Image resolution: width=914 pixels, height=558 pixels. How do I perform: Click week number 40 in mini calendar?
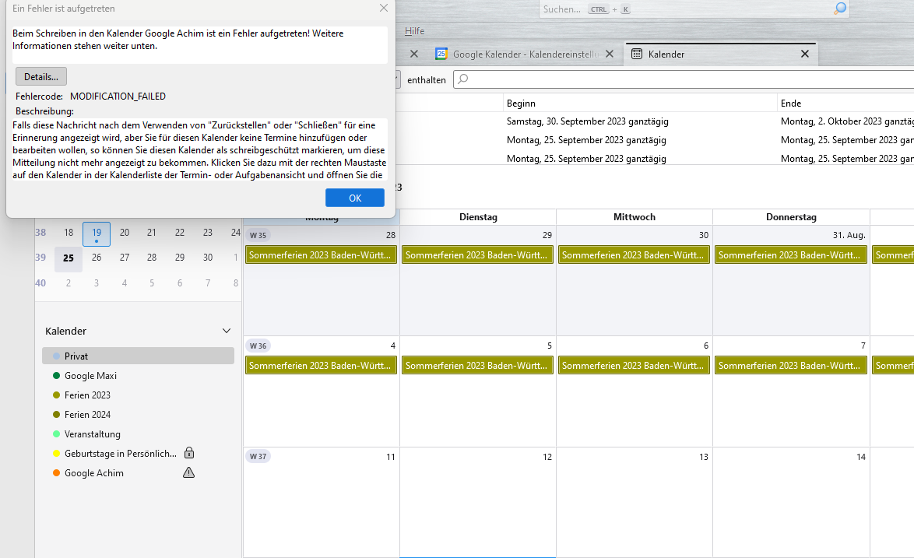[x=40, y=283]
